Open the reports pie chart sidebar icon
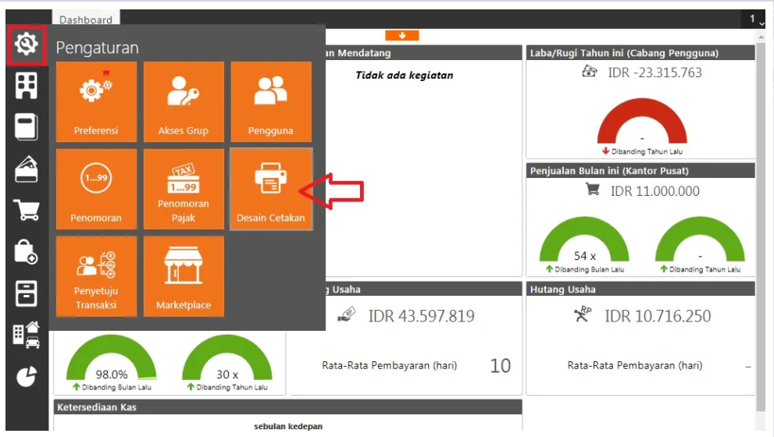Image resolution: width=774 pixels, height=437 pixels. [26, 376]
